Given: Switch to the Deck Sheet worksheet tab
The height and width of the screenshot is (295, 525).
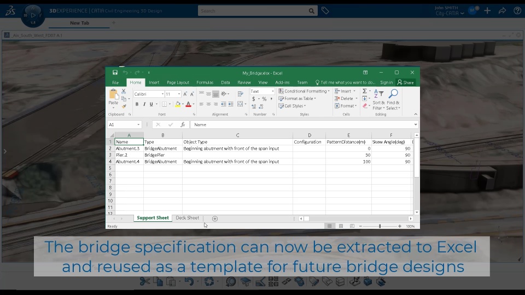Looking at the screenshot, I should (x=187, y=218).
